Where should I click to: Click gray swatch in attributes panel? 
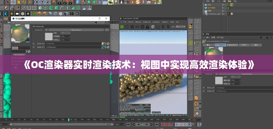point(219,81)
